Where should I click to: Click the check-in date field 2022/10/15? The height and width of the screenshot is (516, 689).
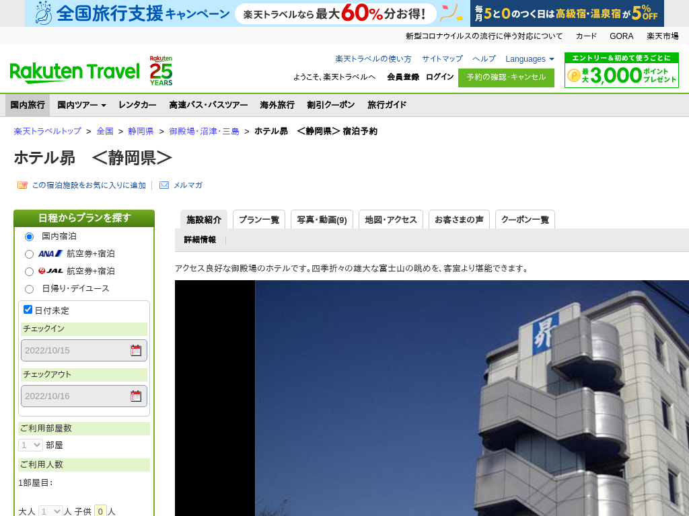(84, 350)
